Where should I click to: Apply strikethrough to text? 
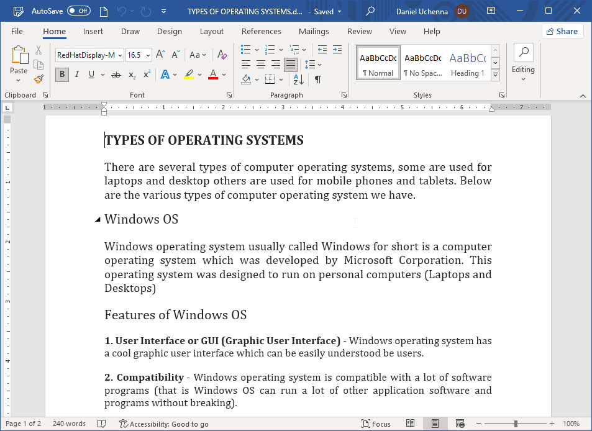point(116,75)
